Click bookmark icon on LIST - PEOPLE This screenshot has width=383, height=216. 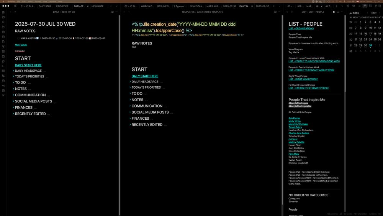click(334, 12)
